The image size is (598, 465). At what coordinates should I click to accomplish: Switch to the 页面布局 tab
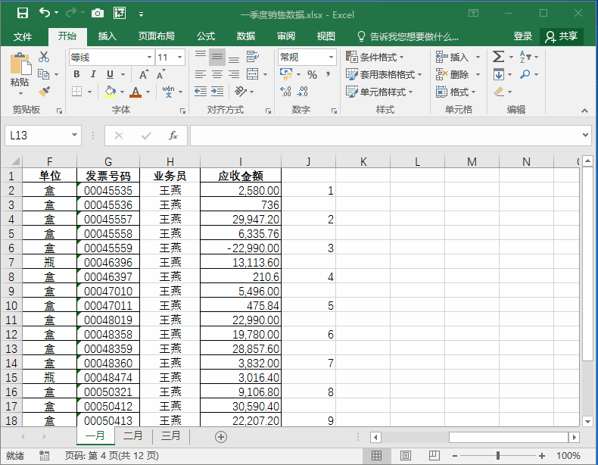point(157,36)
